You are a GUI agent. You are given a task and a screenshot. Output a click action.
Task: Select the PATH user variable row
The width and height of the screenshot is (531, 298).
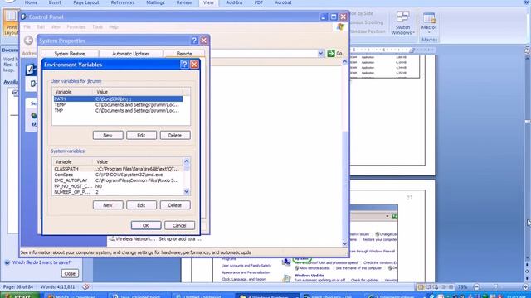pyautogui.click(x=118, y=99)
